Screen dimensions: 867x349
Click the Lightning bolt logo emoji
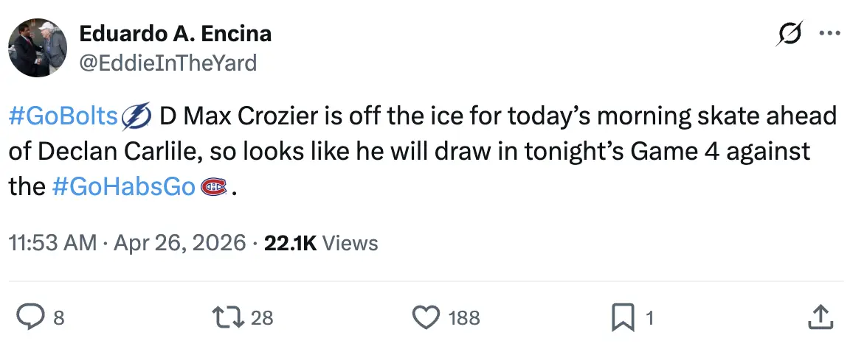136,116
